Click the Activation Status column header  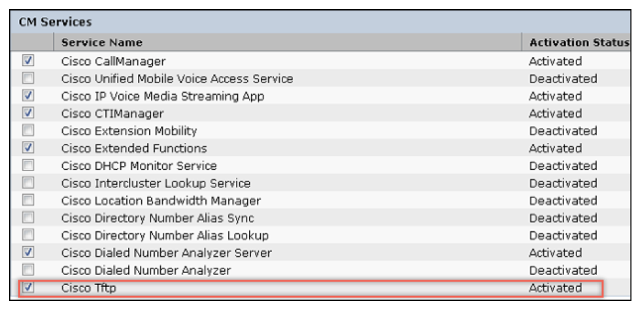pyautogui.click(x=579, y=42)
